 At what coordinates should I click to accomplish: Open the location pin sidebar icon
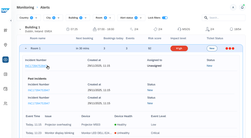coord(6,45)
